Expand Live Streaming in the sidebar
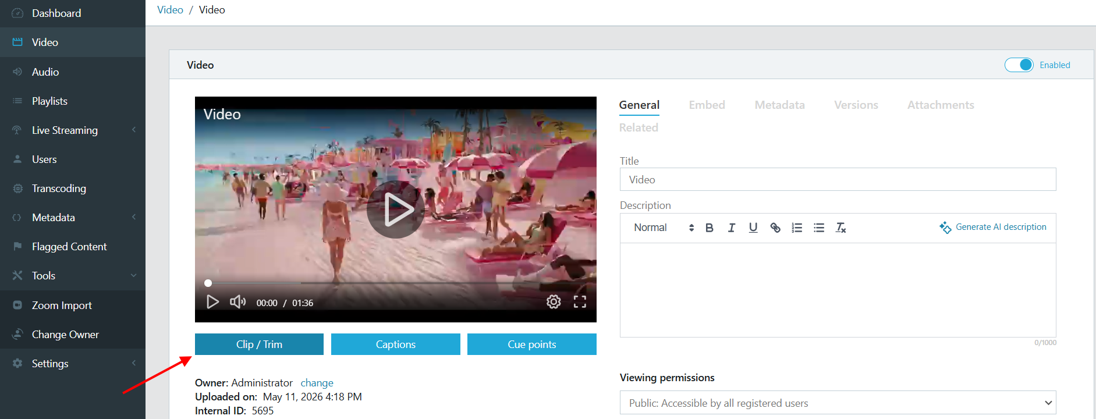This screenshot has width=1096, height=419. 73,130
